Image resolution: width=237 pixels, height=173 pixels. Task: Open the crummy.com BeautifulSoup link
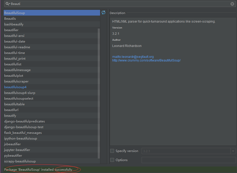point(146,60)
